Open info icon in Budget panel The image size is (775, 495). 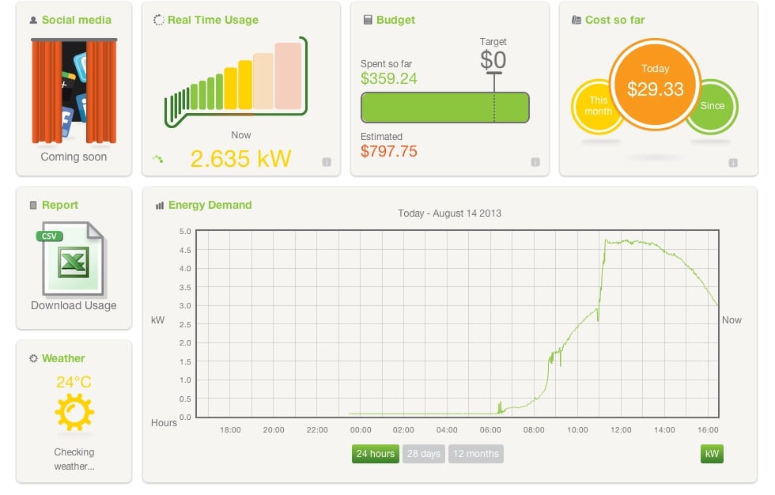coord(535,162)
